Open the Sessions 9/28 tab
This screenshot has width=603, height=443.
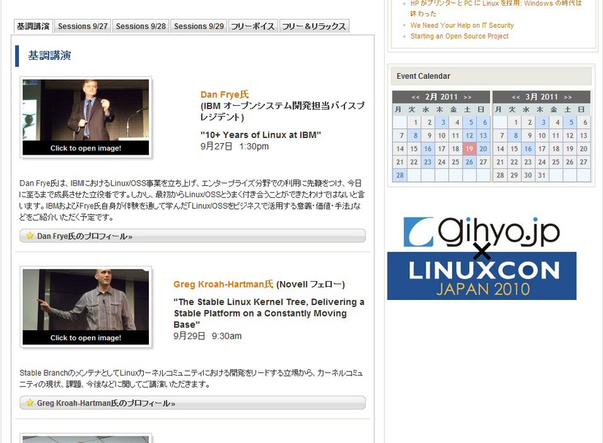[141, 26]
